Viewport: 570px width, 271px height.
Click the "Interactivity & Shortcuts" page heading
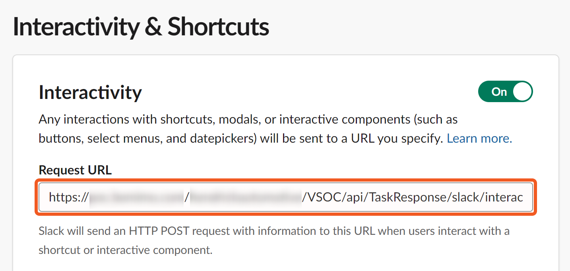[x=141, y=27]
